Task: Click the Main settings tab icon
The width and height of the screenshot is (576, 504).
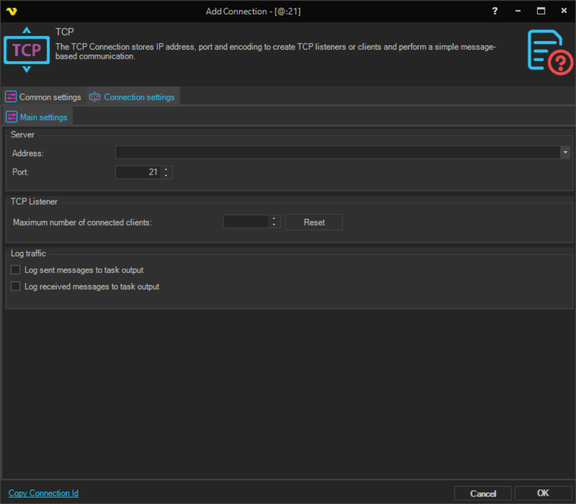Action: pyautogui.click(x=12, y=117)
